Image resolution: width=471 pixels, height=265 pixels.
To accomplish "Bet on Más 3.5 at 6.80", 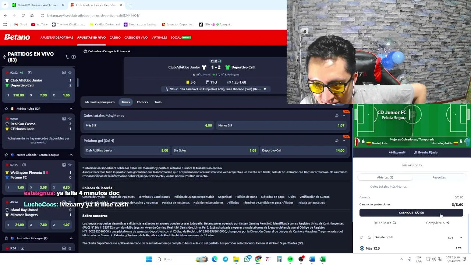I will 148,126.
